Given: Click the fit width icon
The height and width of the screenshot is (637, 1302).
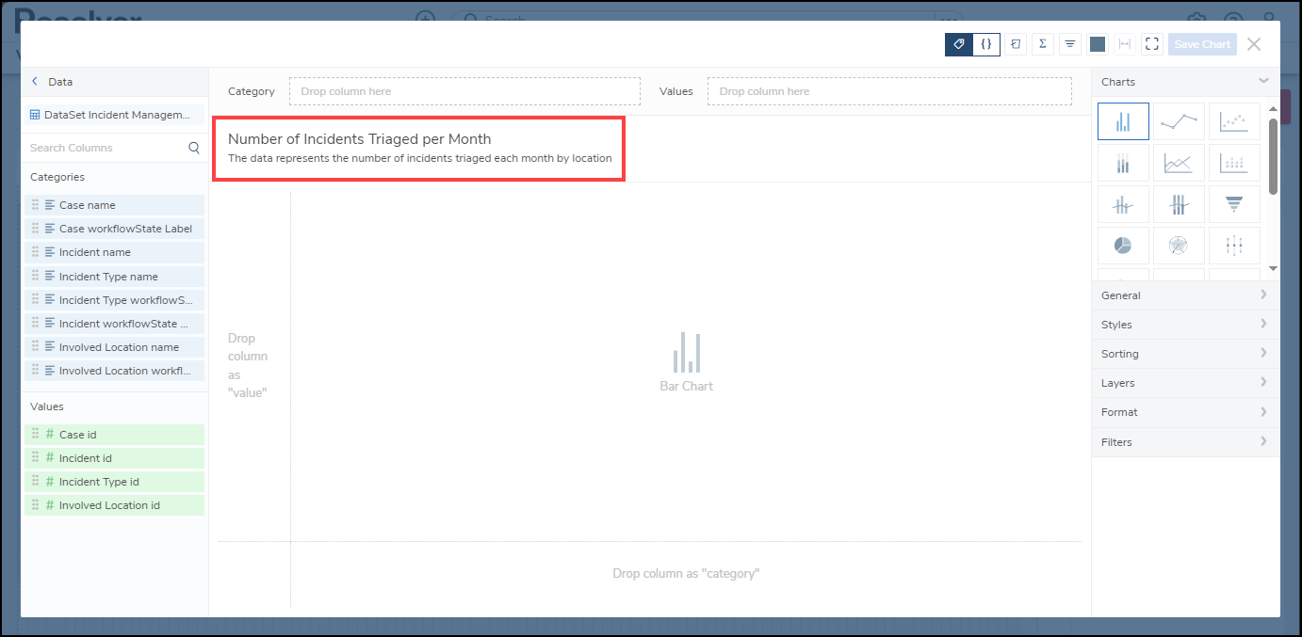Looking at the screenshot, I should click(1124, 44).
